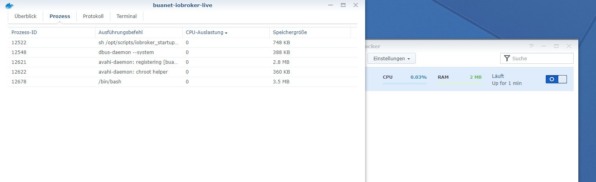Switch to the Protokoll tab
596x182 pixels.
tap(93, 16)
